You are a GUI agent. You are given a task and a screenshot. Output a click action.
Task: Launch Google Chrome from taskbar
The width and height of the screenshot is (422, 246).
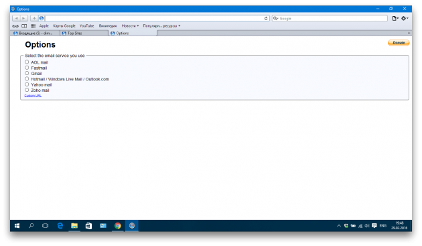click(x=118, y=226)
